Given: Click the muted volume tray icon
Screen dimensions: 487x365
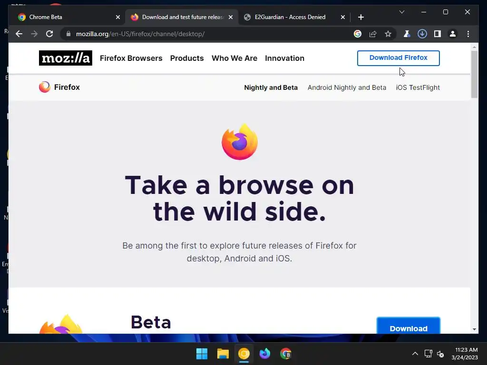Looking at the screenshot, I should coord(440,354).
